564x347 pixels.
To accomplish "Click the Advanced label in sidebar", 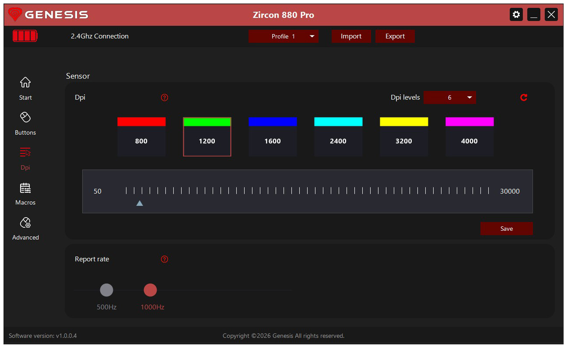I will pyautogui.click(x=25, y=237).
